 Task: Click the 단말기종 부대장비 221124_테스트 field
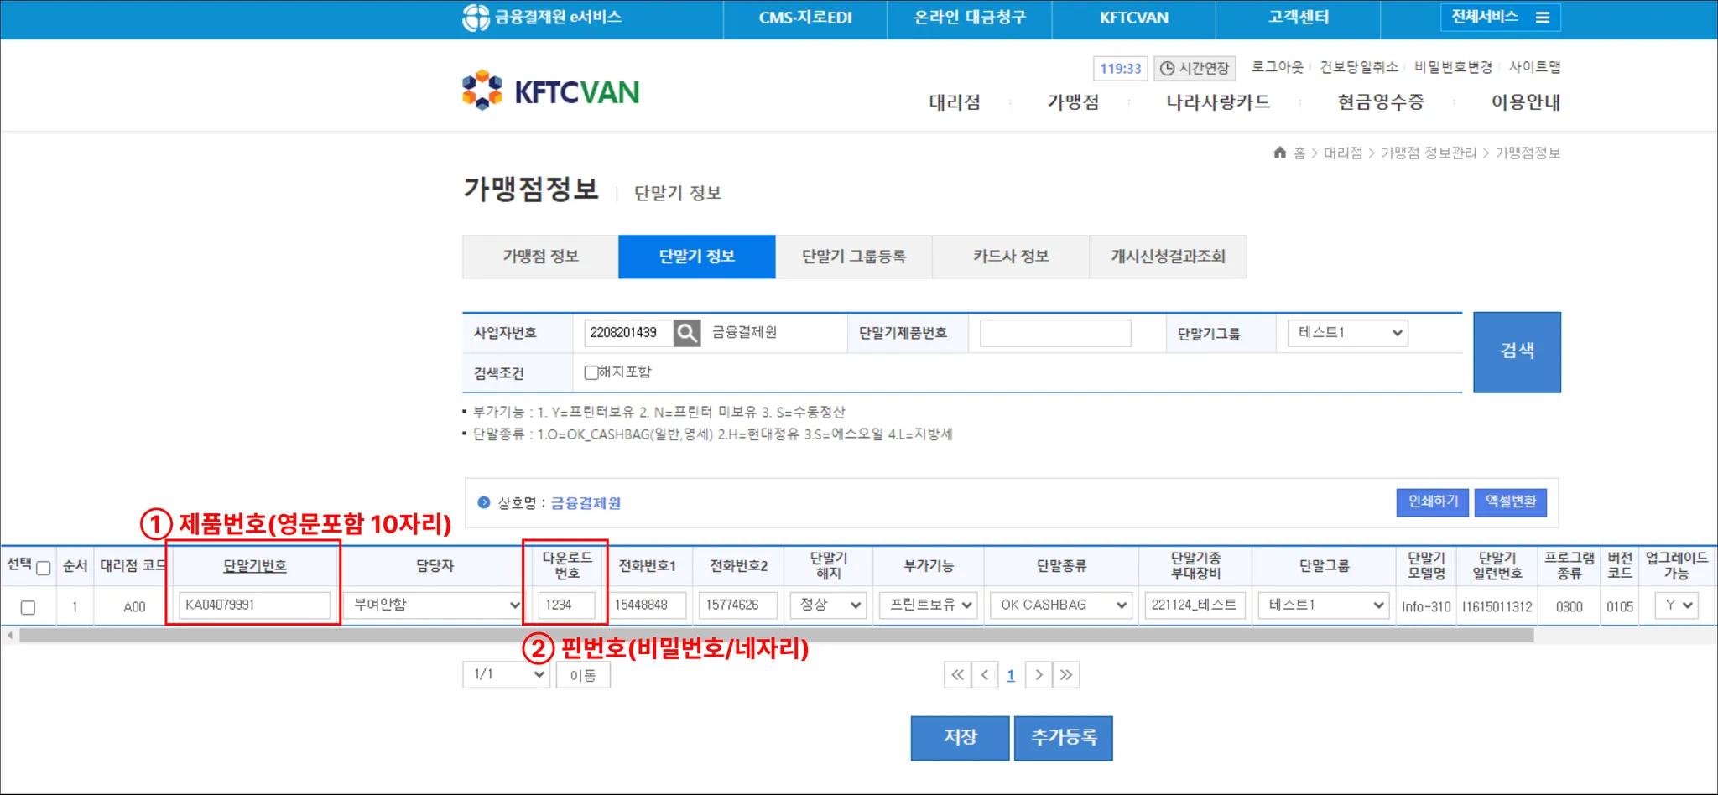pos(1195,605)
